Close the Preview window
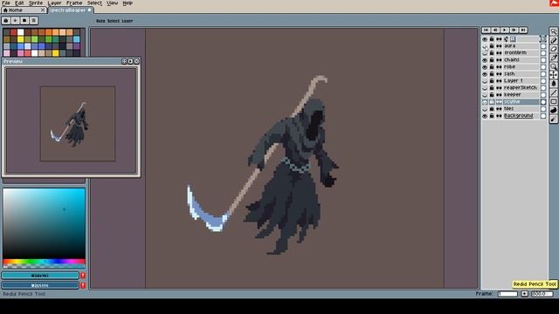559x314 pixels. pos(136,62)
